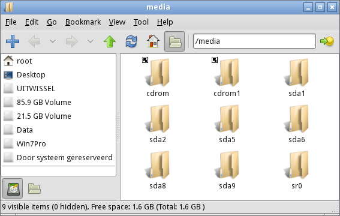The width and height of the screenshot is (340, 216).
Task: Open the back history dropdown arrow
Action: coord(53,41)
